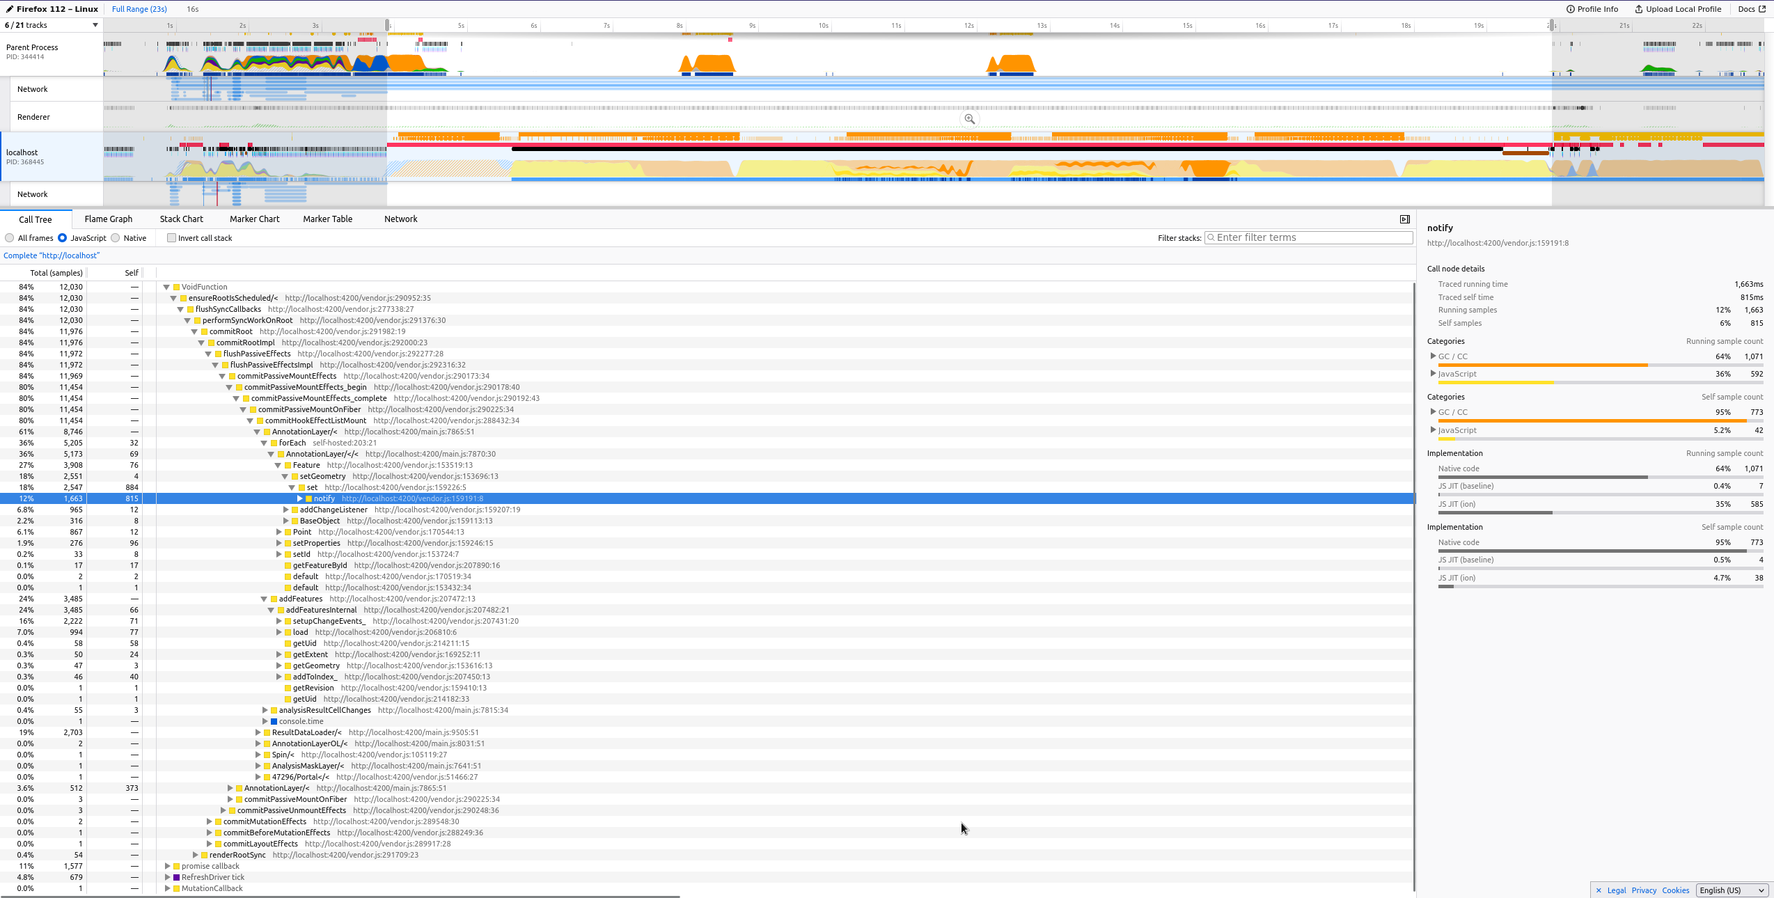Open the Profile Info panel
This screenshot has height=898, width=1774.
click(x=1593, y=9)
